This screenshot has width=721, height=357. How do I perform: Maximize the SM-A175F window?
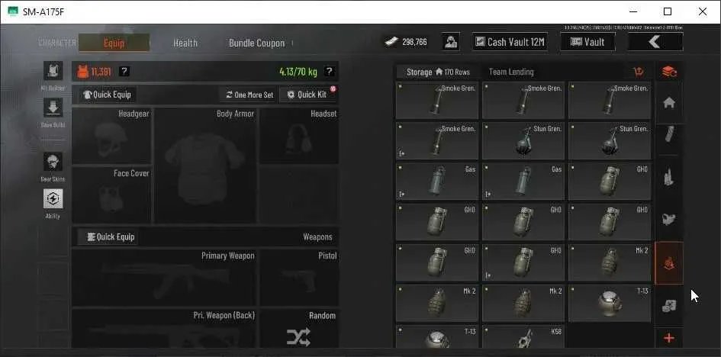pos(668,11)
